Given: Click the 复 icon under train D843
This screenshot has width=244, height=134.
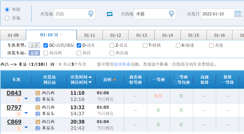Looking at the screenshot, I should pyautogui.click(x=19, y=99).
